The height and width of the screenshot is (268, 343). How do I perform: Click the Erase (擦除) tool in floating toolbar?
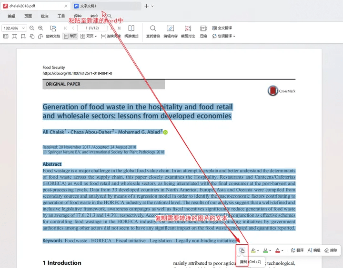point(331,250)
